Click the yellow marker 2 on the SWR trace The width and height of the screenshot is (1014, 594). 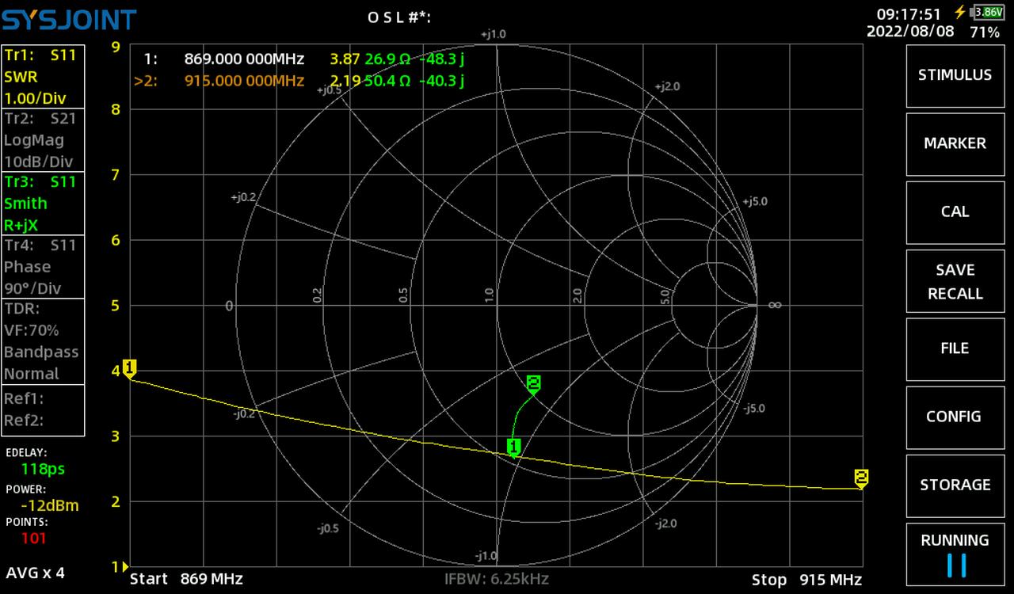click(x=861, y=478)
